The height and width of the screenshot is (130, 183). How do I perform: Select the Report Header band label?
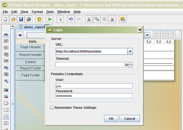coord(30,55)
